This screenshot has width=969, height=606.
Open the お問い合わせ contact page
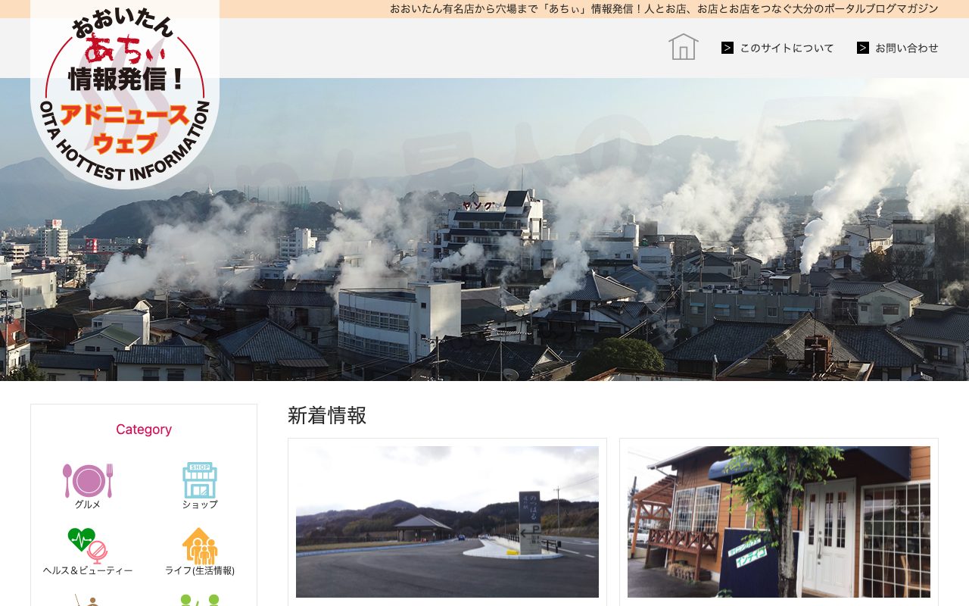[907, 48]
